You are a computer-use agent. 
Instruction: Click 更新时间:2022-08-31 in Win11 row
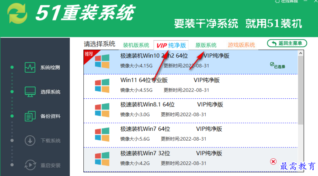point(186,90)
